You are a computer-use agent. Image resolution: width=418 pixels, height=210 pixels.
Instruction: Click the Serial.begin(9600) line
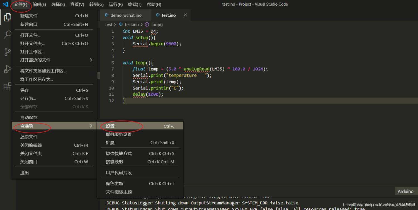tap(157, 44)
